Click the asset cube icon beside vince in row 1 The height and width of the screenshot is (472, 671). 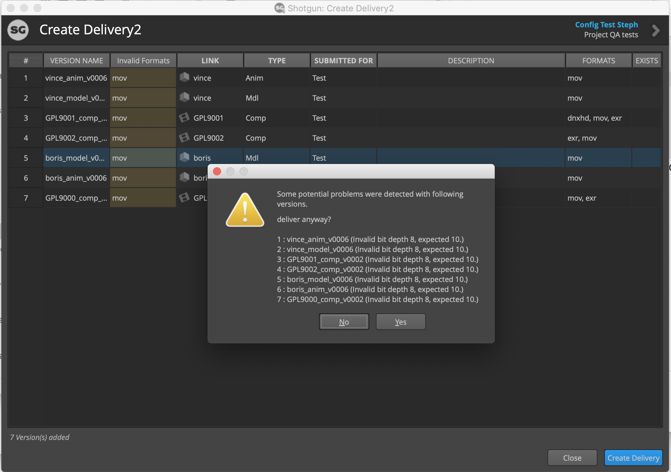[184, 78]
